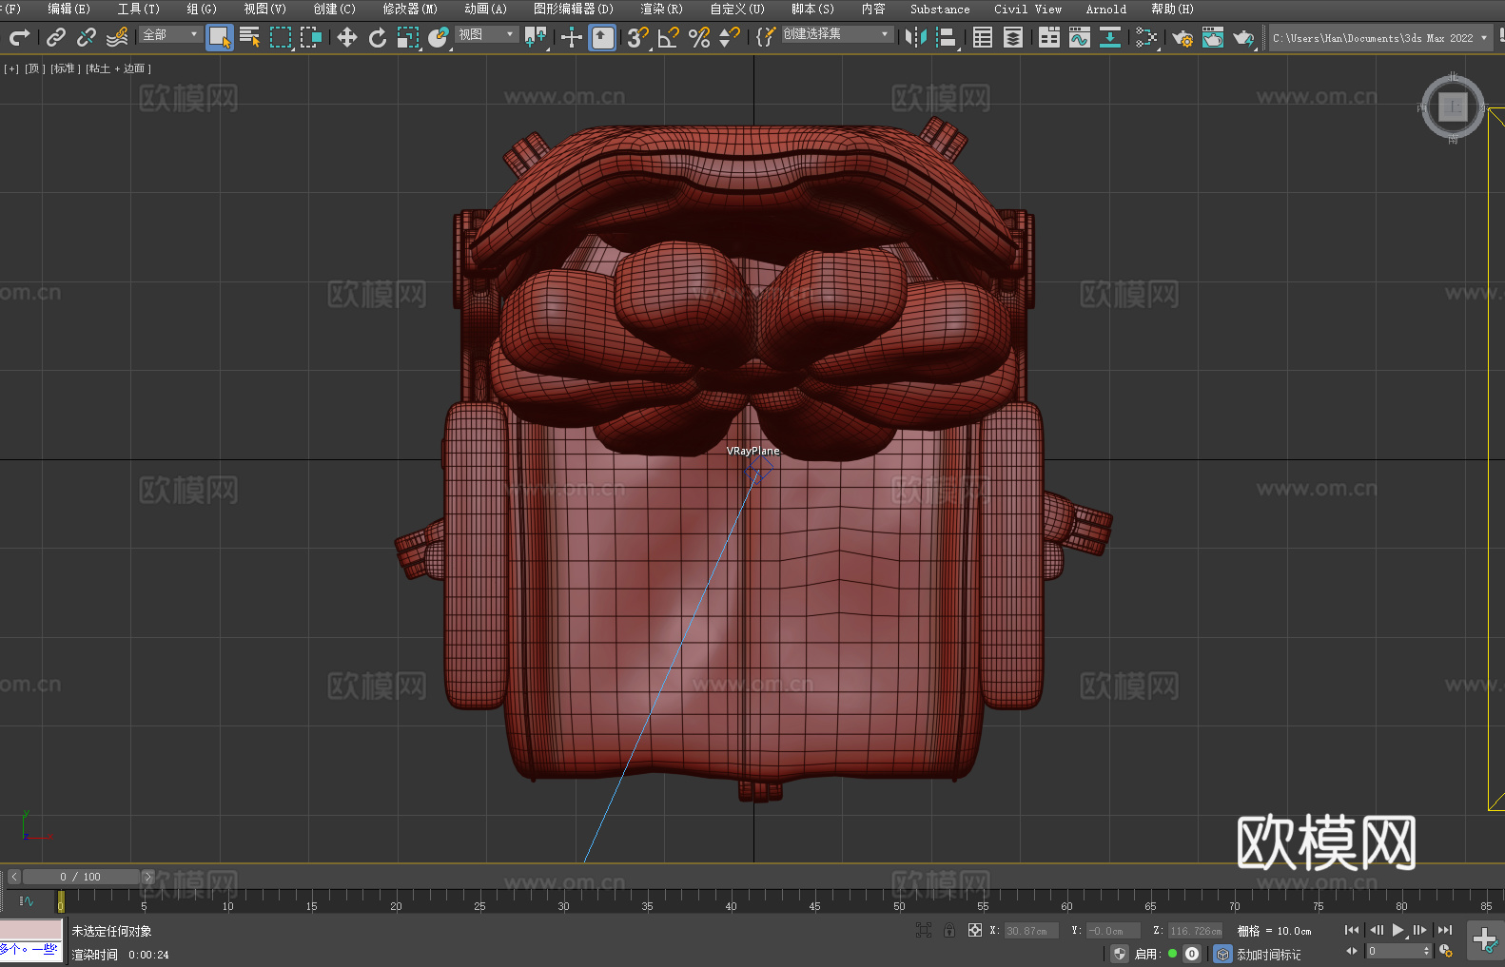Open the Arnold menu

click(1105, 9)
